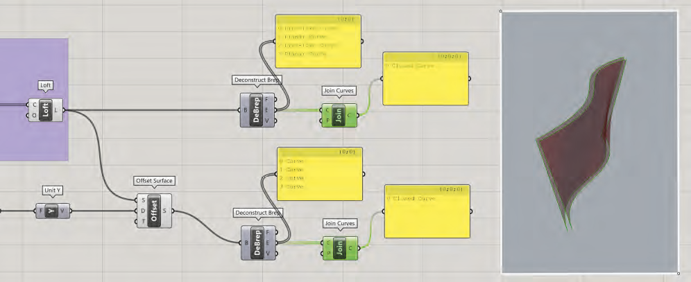Click lower Deconstruct Brep V vertices output
This screenshot has height=282, width=691.
pyautogui.click(x=277, y=254)
